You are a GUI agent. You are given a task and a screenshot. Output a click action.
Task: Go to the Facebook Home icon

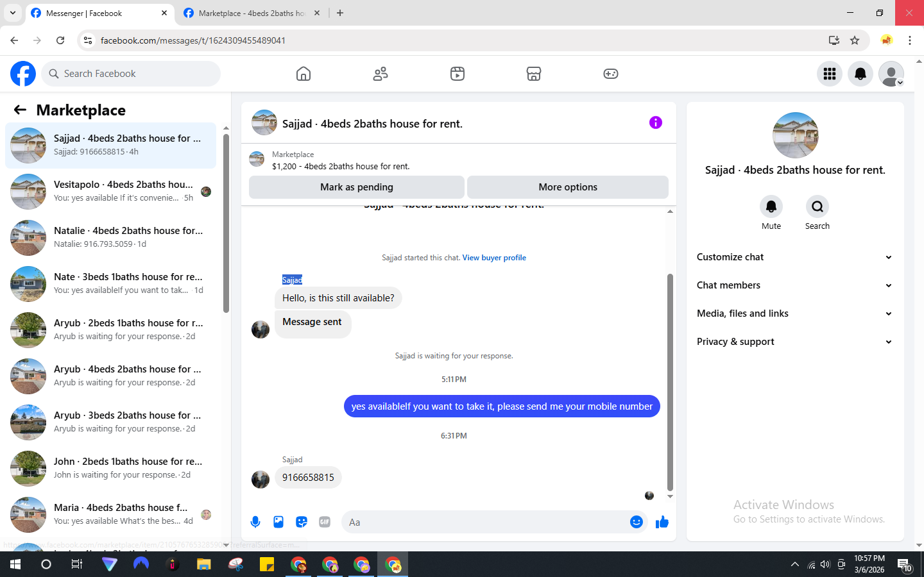304,74
